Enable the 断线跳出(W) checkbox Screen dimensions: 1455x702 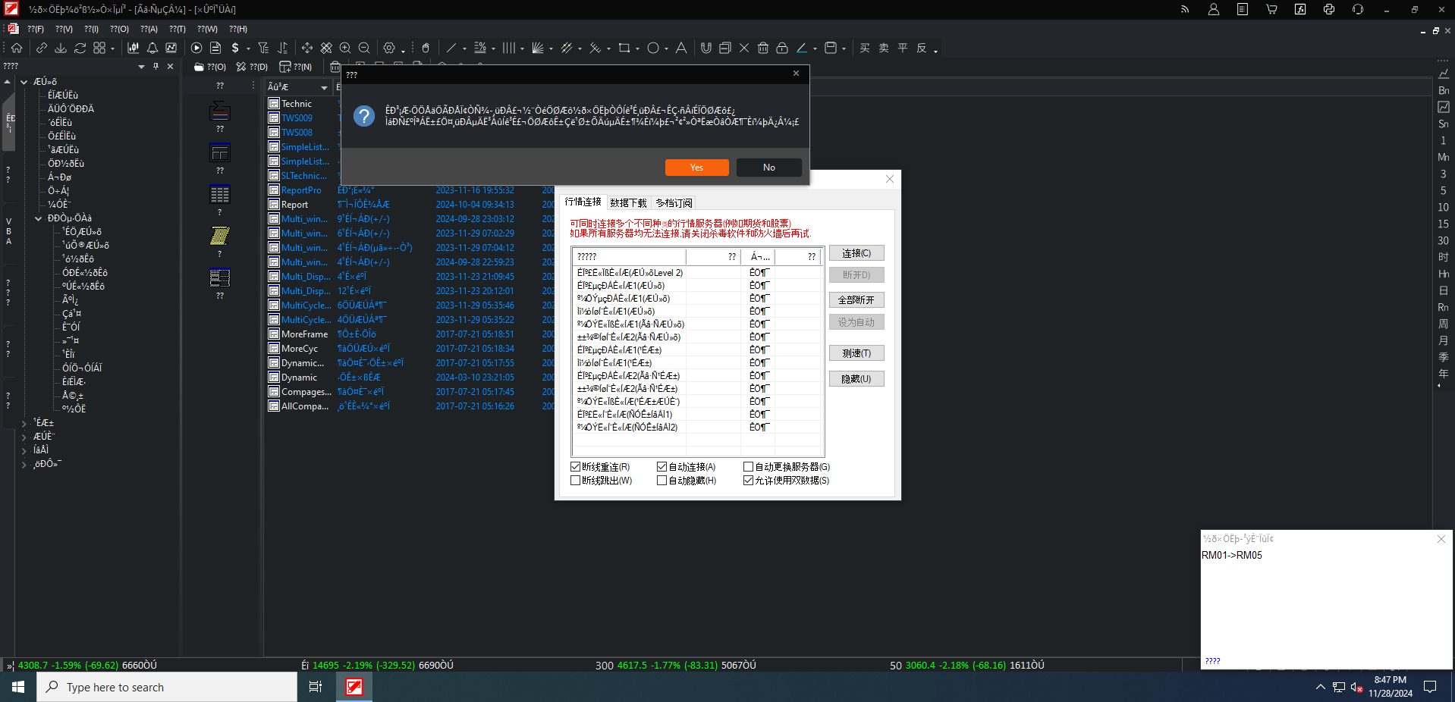[575, 481]
